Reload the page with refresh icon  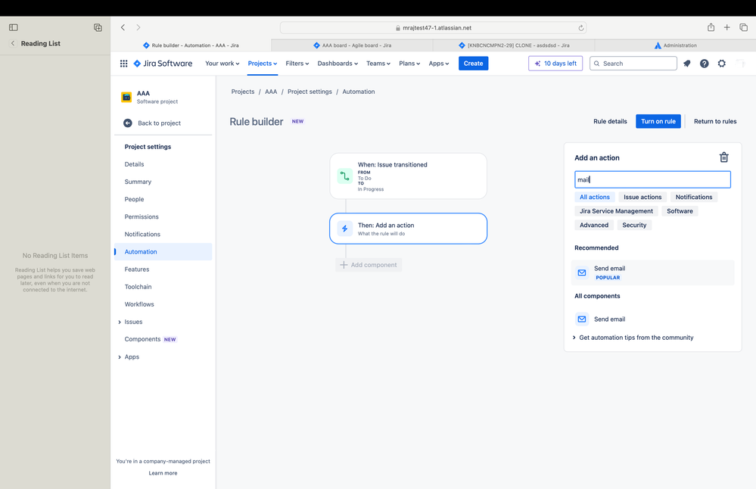coord(581,28)
